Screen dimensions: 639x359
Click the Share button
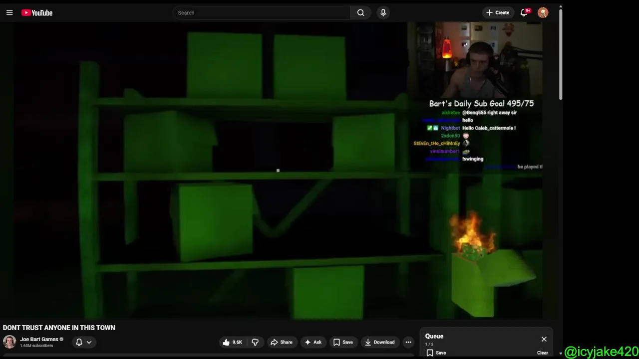[x=281, y=342]
